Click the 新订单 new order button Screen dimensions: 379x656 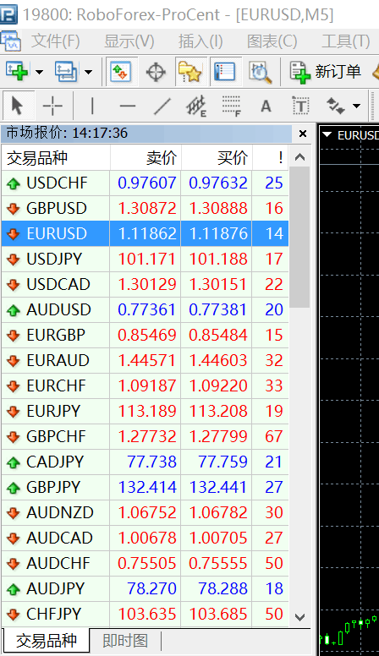326,72
